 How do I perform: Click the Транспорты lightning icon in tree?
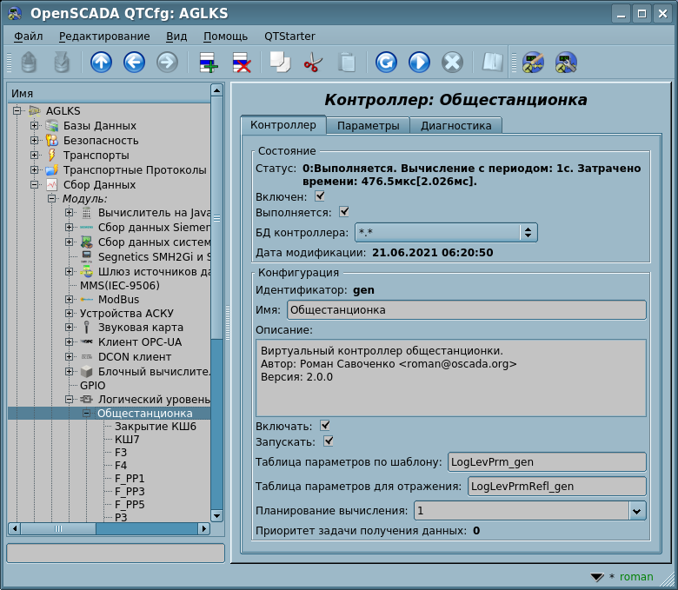click(52, 156)
